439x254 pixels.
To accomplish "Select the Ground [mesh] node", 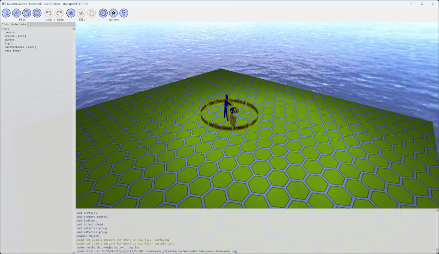I will [15, 36].
